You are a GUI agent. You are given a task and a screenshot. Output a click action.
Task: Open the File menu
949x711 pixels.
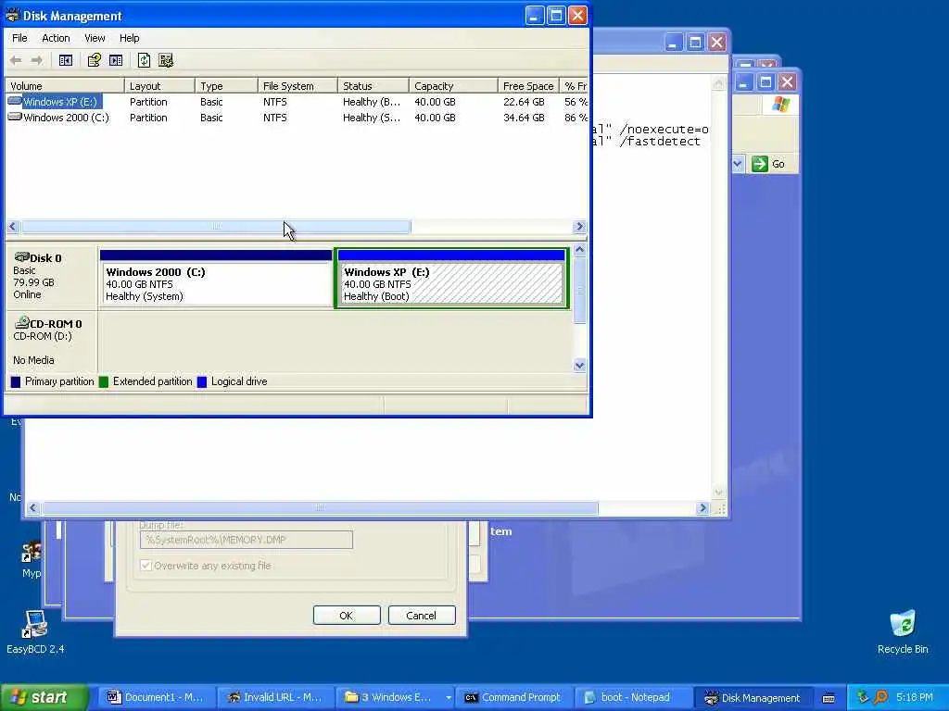click(x=19, y=38)
